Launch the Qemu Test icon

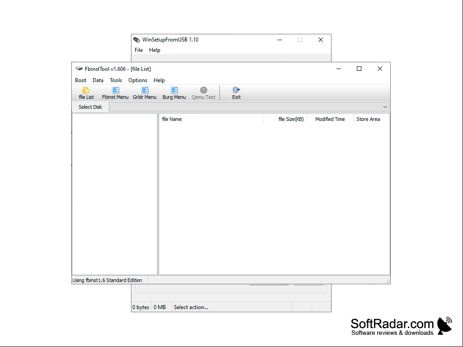point(203,90)
